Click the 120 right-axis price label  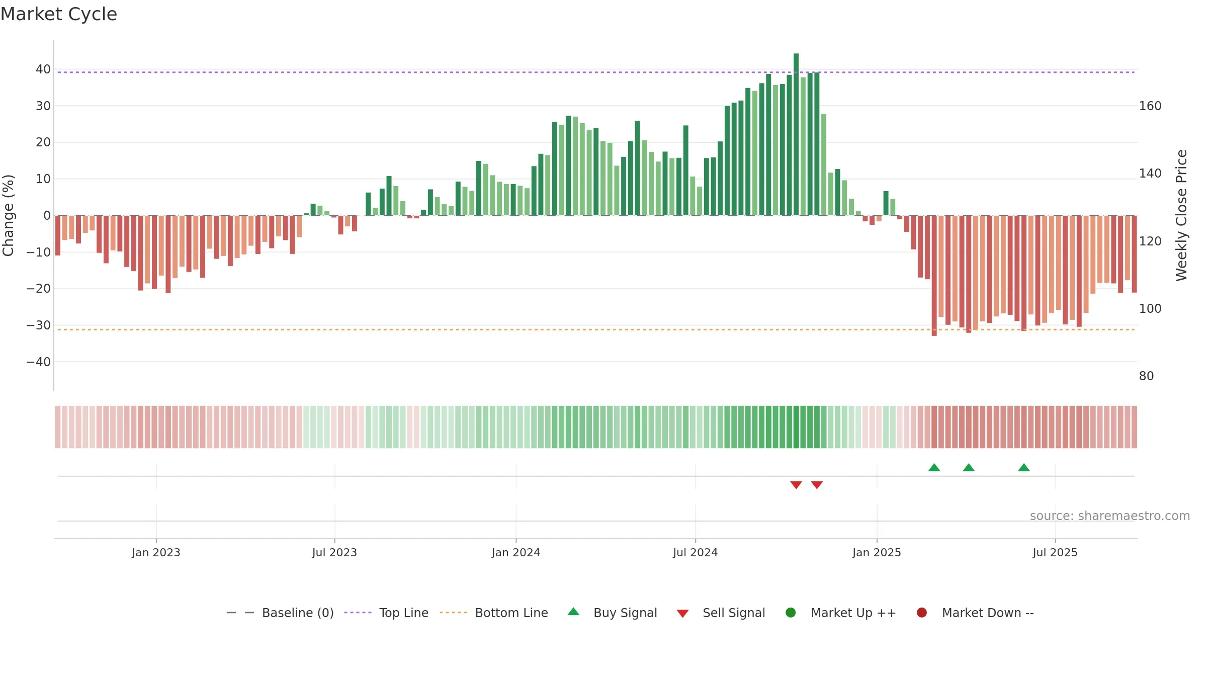1150,241
